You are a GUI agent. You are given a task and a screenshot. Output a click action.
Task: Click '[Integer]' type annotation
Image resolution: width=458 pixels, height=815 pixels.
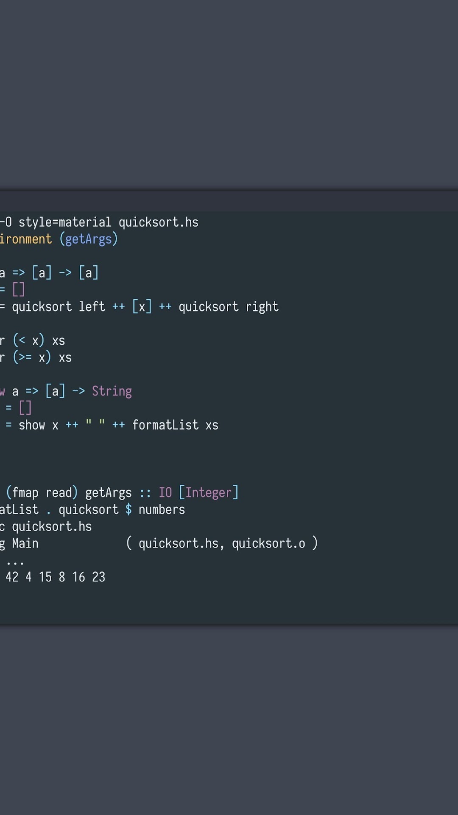click(209, 492)
